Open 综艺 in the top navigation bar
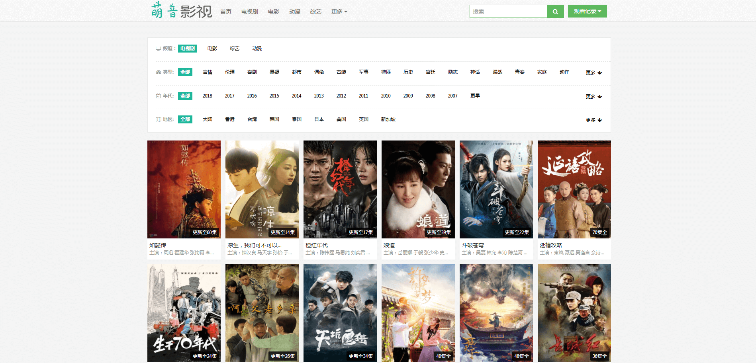 click(316, 12)
